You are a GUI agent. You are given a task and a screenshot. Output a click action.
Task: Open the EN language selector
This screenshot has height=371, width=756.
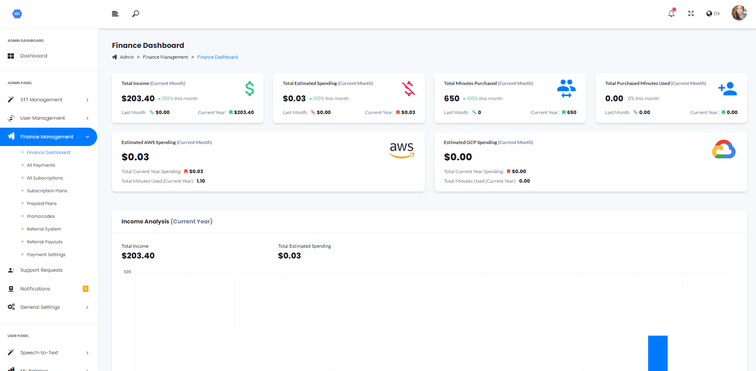pos(713,14)
